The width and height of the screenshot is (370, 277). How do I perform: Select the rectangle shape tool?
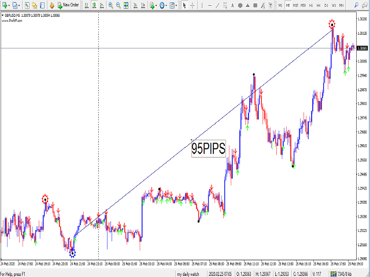click(x=255, y=5)
